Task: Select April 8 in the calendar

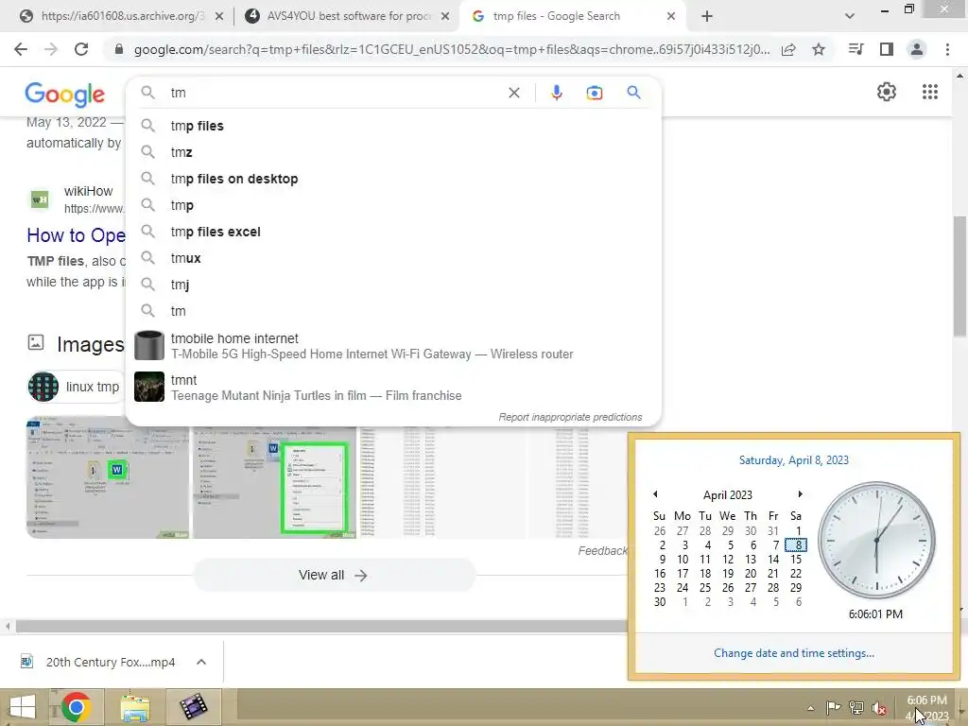Action: pyautogui.click(x=796, y=545)
